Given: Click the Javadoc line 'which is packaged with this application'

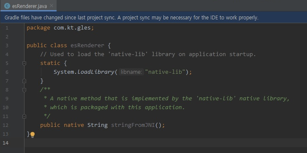Looking at the screenshot, I should 114,107.
